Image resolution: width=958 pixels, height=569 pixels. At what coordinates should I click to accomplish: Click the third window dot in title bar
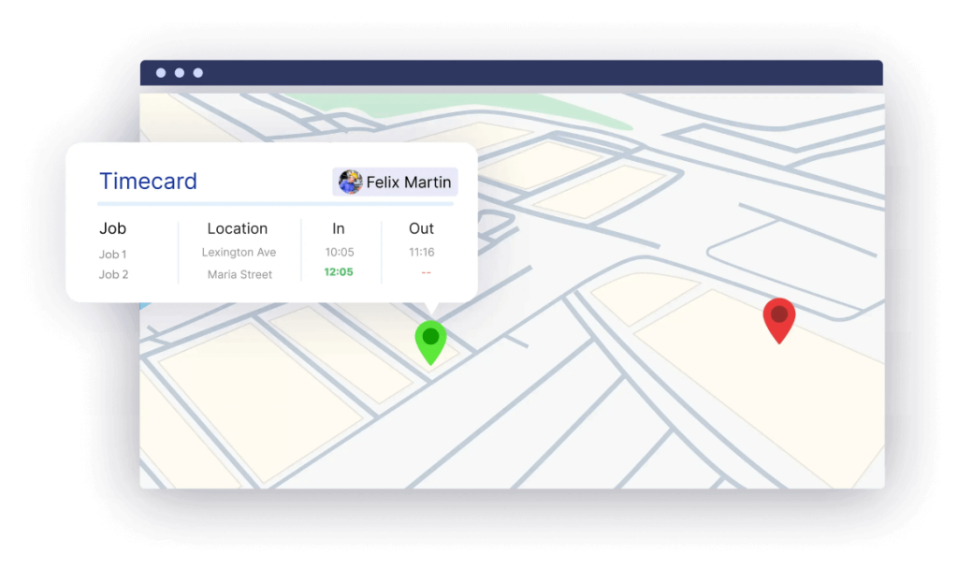pyautogui.click(x=197, y=73)
